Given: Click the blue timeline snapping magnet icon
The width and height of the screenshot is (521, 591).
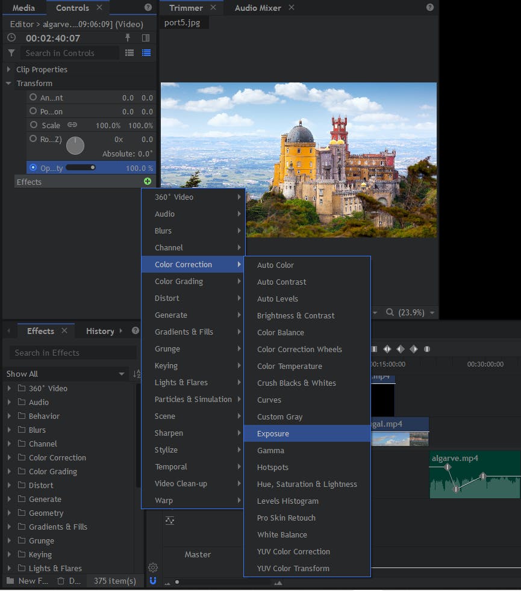Looking at the screenshot, I should tap(153, 581).
